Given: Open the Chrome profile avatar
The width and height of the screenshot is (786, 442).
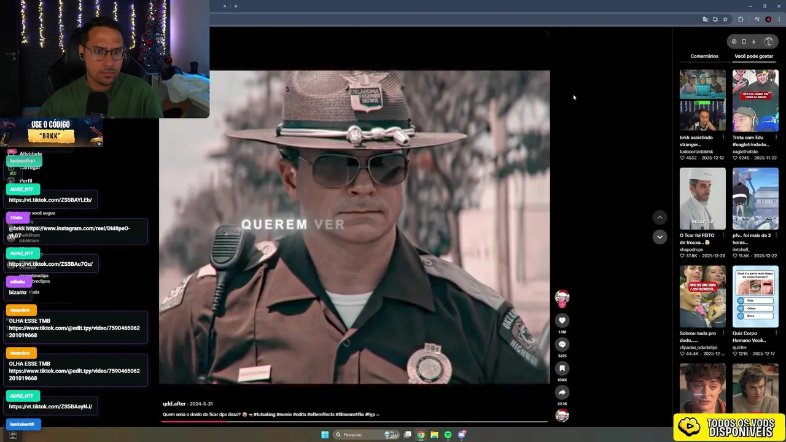Looking at the screenshot, I should (768, 20).
